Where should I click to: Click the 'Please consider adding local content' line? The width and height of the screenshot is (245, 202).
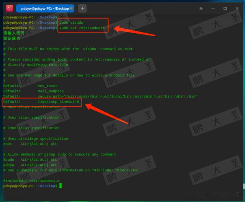point(77,59)
